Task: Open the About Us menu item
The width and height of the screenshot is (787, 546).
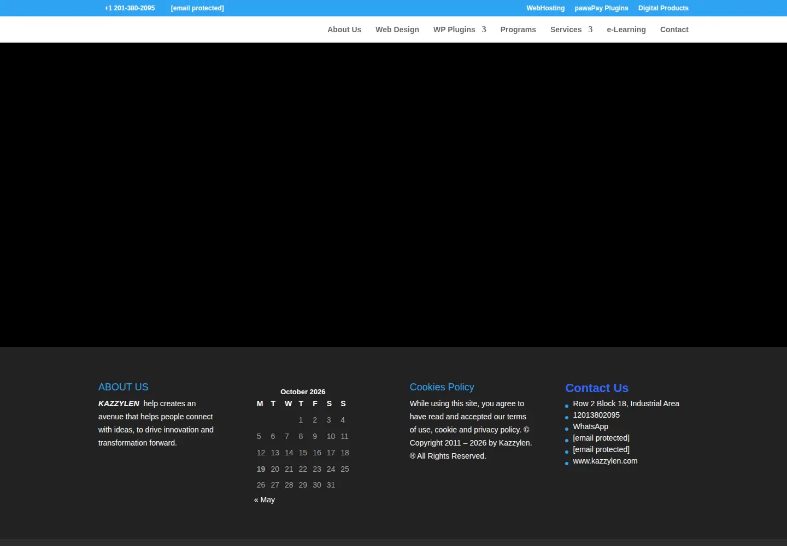Action: click(344, 29)
